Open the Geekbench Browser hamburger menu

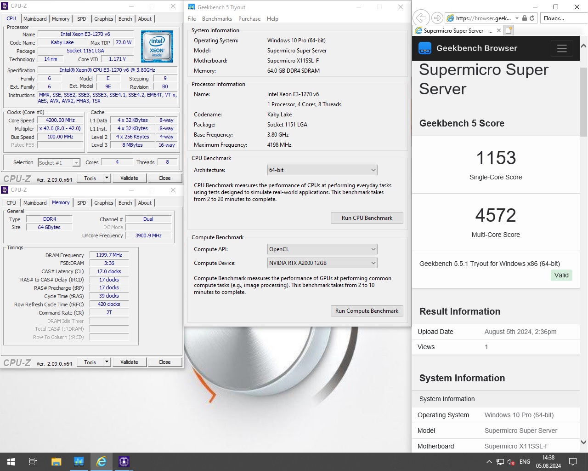click(x=562, y=48)
